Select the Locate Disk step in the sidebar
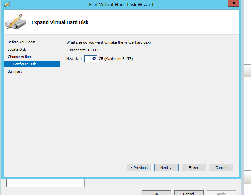The width and height of the screenshot is (251, 195). click(x=17, y=49)
